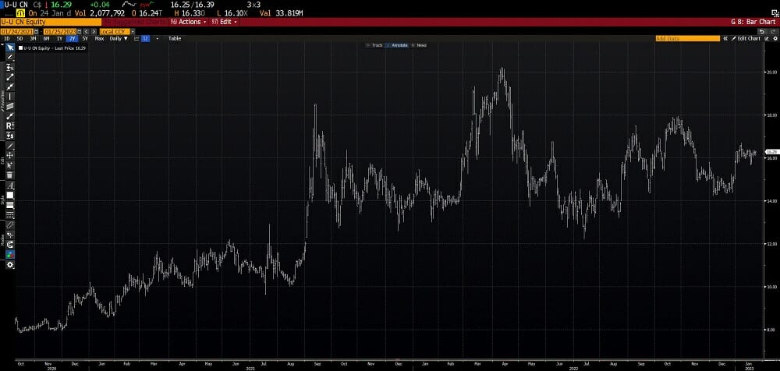Switch to the 6M time range

point(46,37)
